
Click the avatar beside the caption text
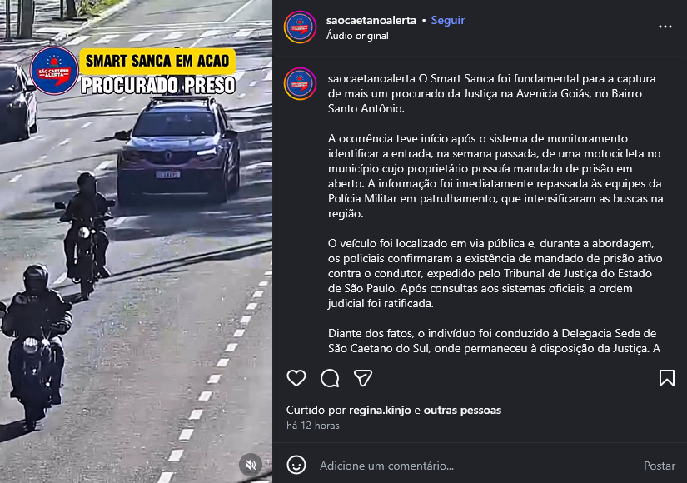(300, 83)
